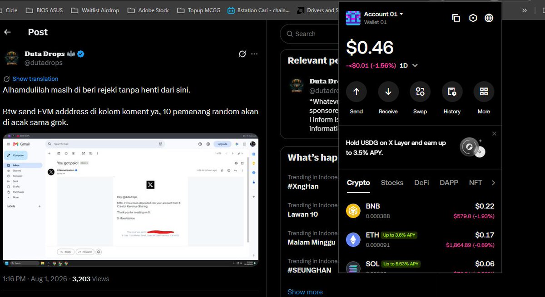Show more bookmarks overflow chevron
The image size is (545, 297).
pos(525,10)
